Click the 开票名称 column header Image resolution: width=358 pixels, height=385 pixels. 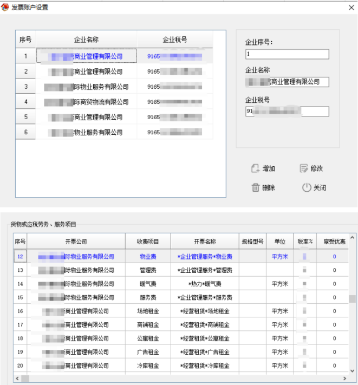click(x=205, y=242)
